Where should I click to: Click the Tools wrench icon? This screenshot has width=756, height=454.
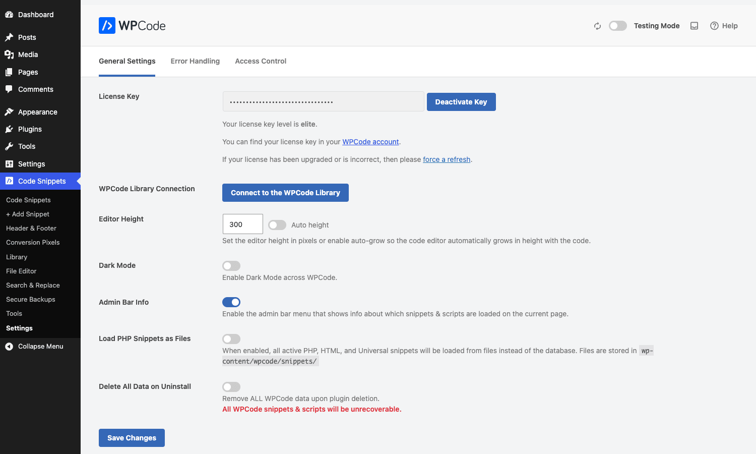(9, 146)
